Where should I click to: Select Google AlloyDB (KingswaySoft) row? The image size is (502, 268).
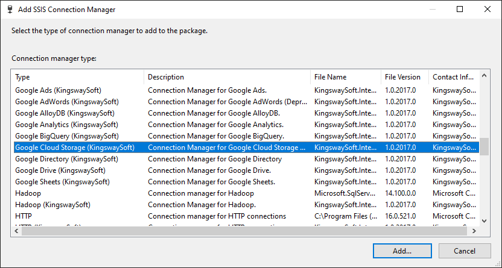(x=246, y=113)
